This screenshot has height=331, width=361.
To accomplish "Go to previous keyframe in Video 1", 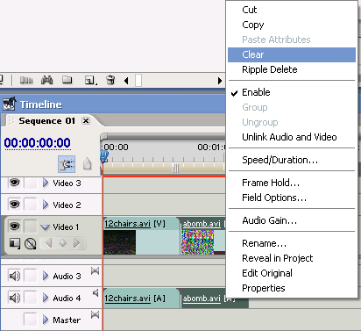I will [49, 243].
